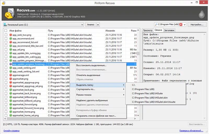209x134 pixels.
Task: Click the red status dot for appmarket.png
Action: coord(11,79)
